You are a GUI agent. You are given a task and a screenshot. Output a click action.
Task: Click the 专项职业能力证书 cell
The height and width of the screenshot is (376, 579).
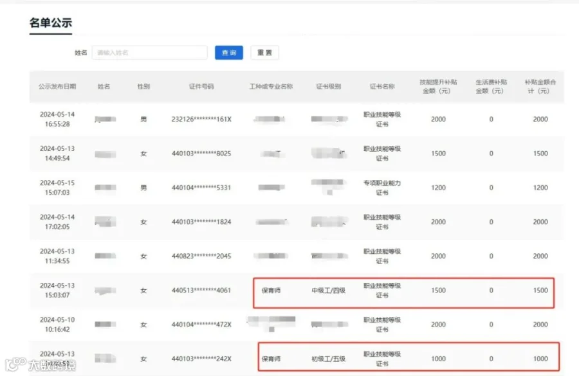pos(382,188)
